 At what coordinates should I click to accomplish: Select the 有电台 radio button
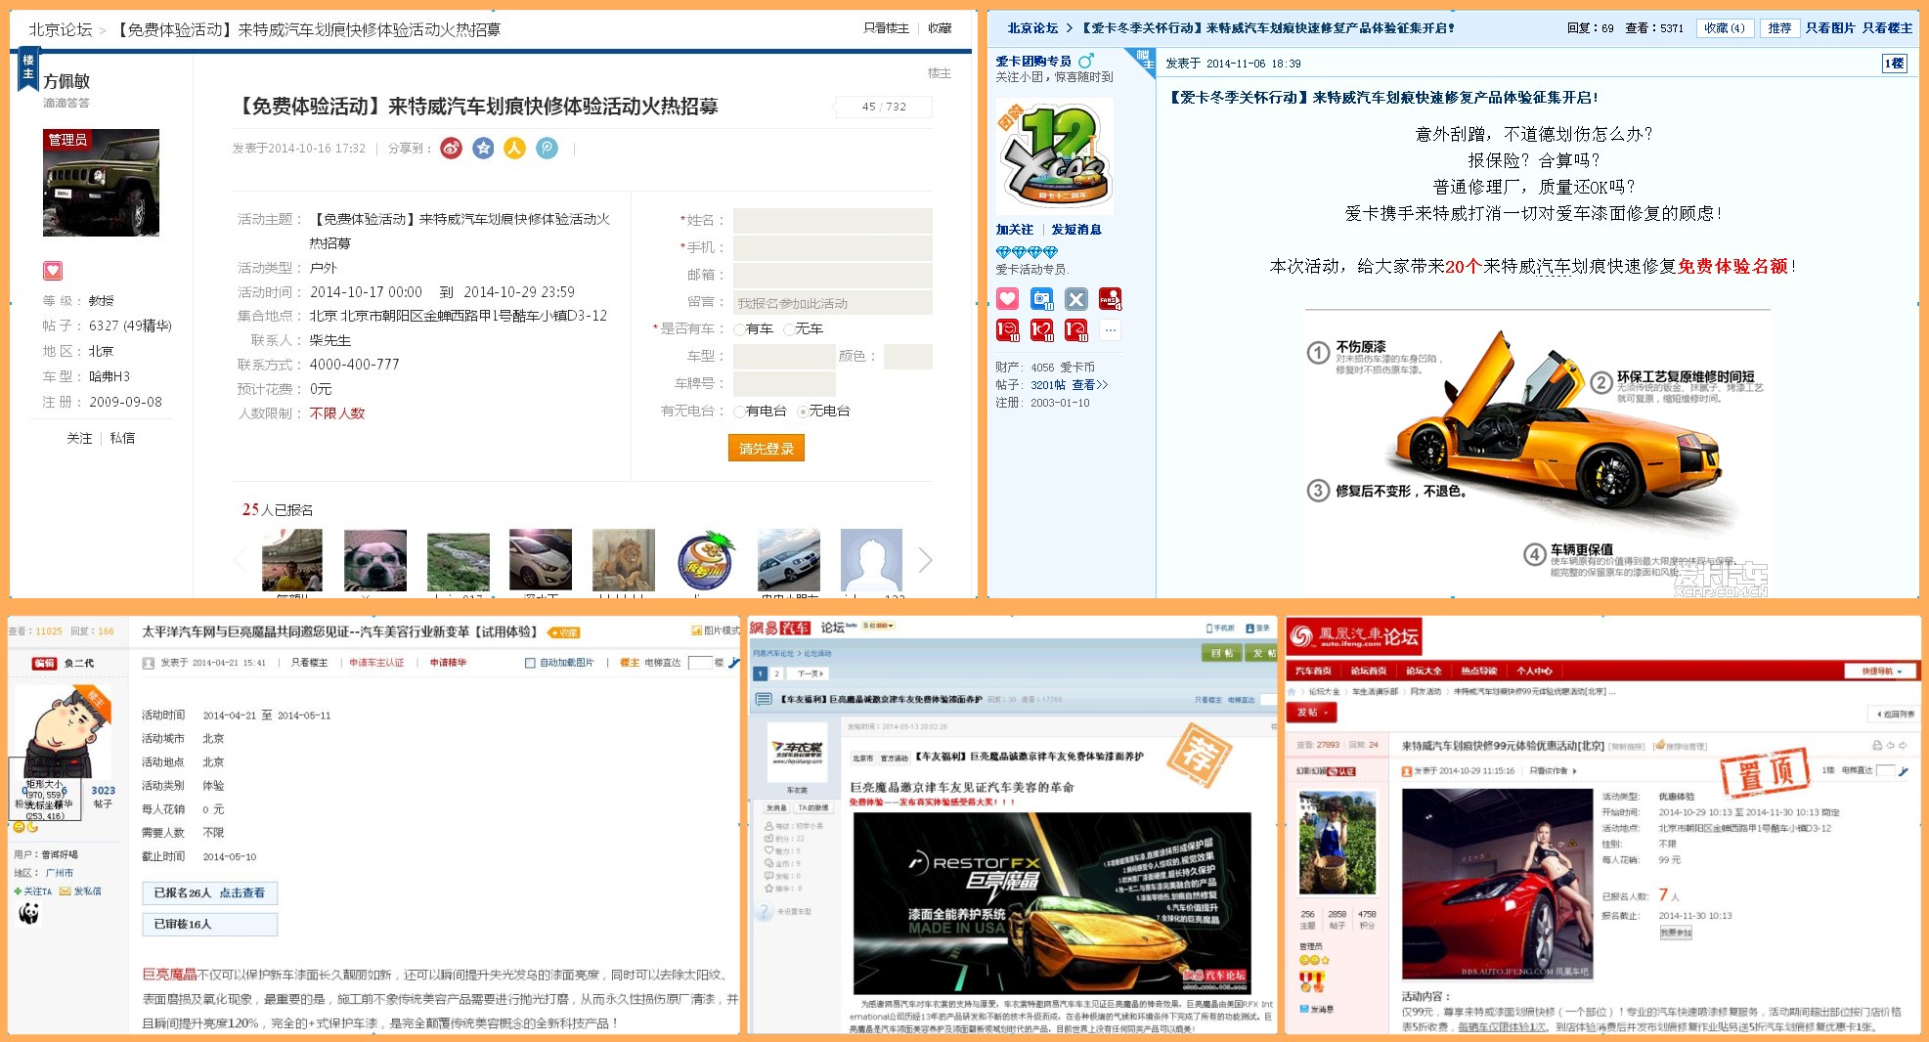[x=739, y=412]
